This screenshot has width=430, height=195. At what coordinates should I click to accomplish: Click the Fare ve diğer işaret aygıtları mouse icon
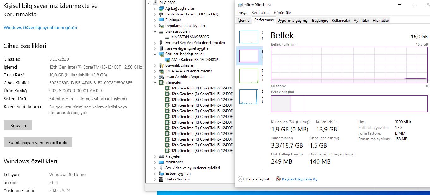tap(161, 48)
